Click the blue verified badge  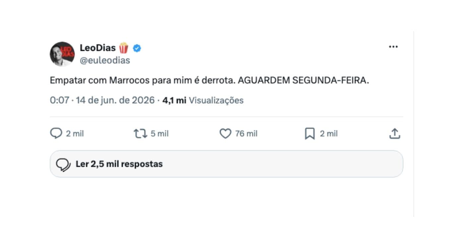coord(137,48)
